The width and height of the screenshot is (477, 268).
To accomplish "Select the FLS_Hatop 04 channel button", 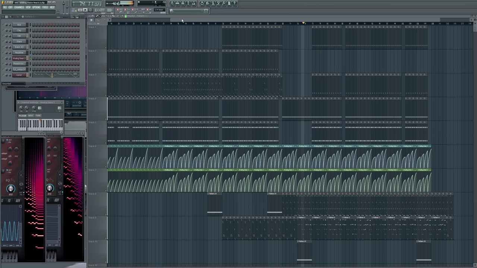I will click(x=19, y=69).
